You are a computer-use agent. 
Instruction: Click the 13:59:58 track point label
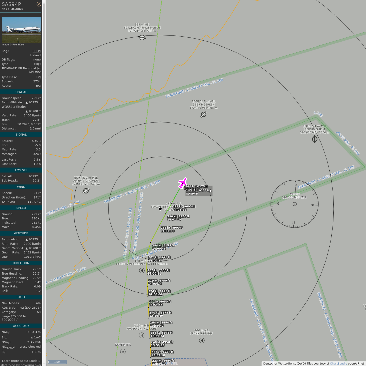pos(156,305)
